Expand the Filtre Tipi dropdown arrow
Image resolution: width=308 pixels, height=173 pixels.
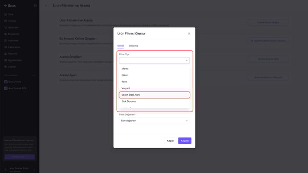click(x=187, y=61)
